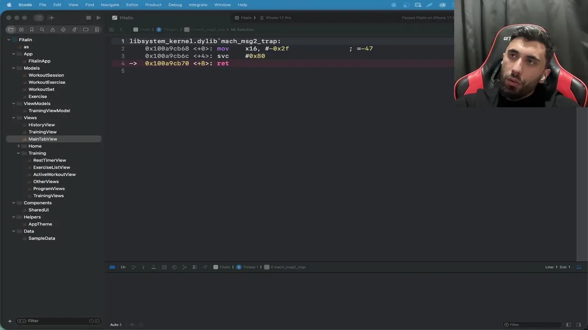The image size is (588, 330).
Task: Open the related items grid icon
Action: coord(111,29)
